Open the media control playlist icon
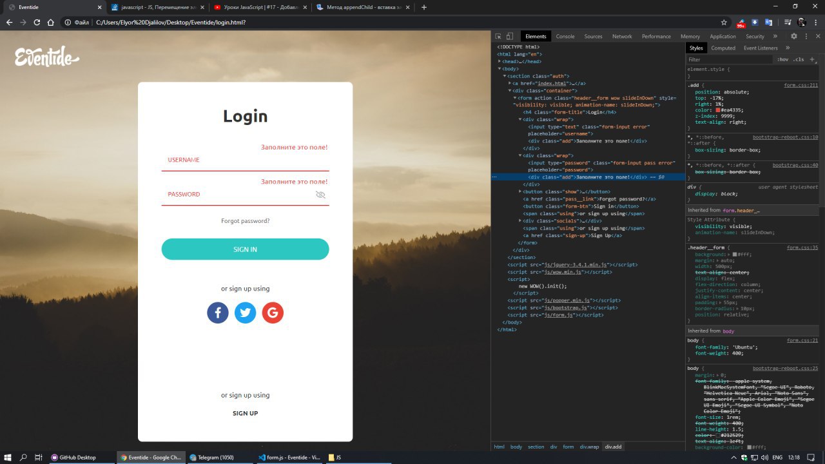The image size is (825, 464). [787, 22]
